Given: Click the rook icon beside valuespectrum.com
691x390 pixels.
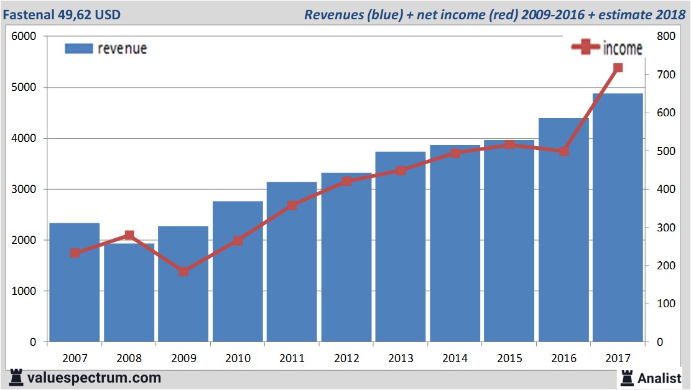Looking at the screenshot, I should click(x=16, y=378).
